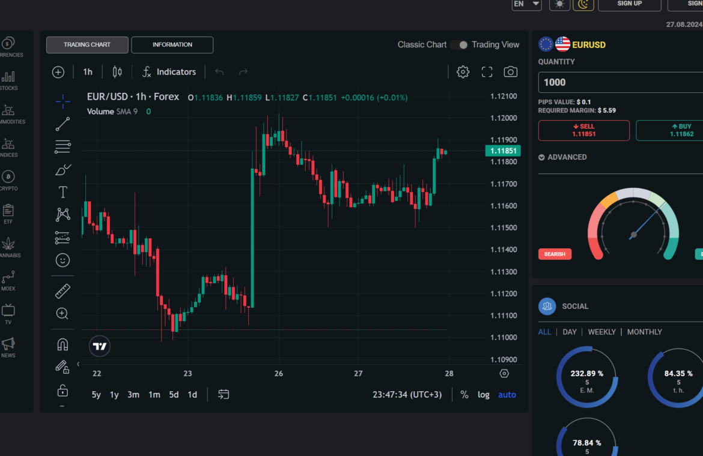703x456 pixels.
Task: Click the SELL button at 1.11851
Action: point(583,130)
